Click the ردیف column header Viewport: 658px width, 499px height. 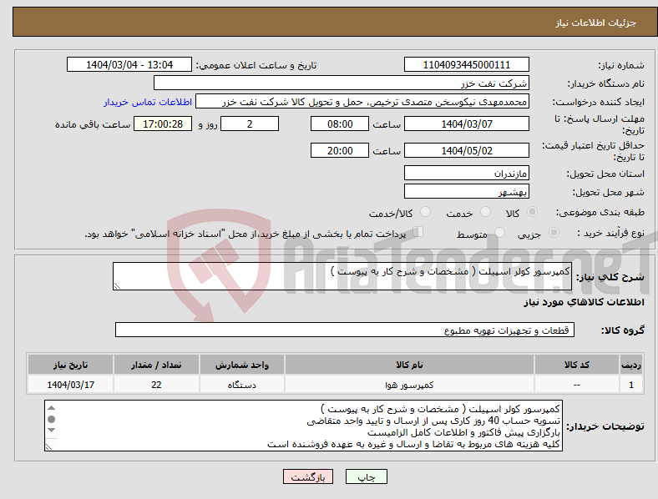pos(631,365)
